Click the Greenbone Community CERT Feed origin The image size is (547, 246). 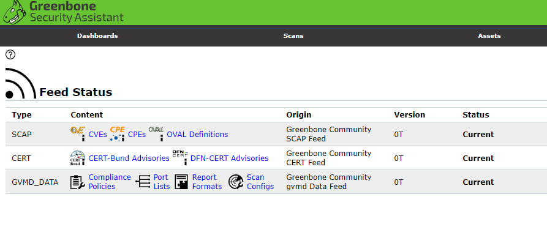[328, 158]
